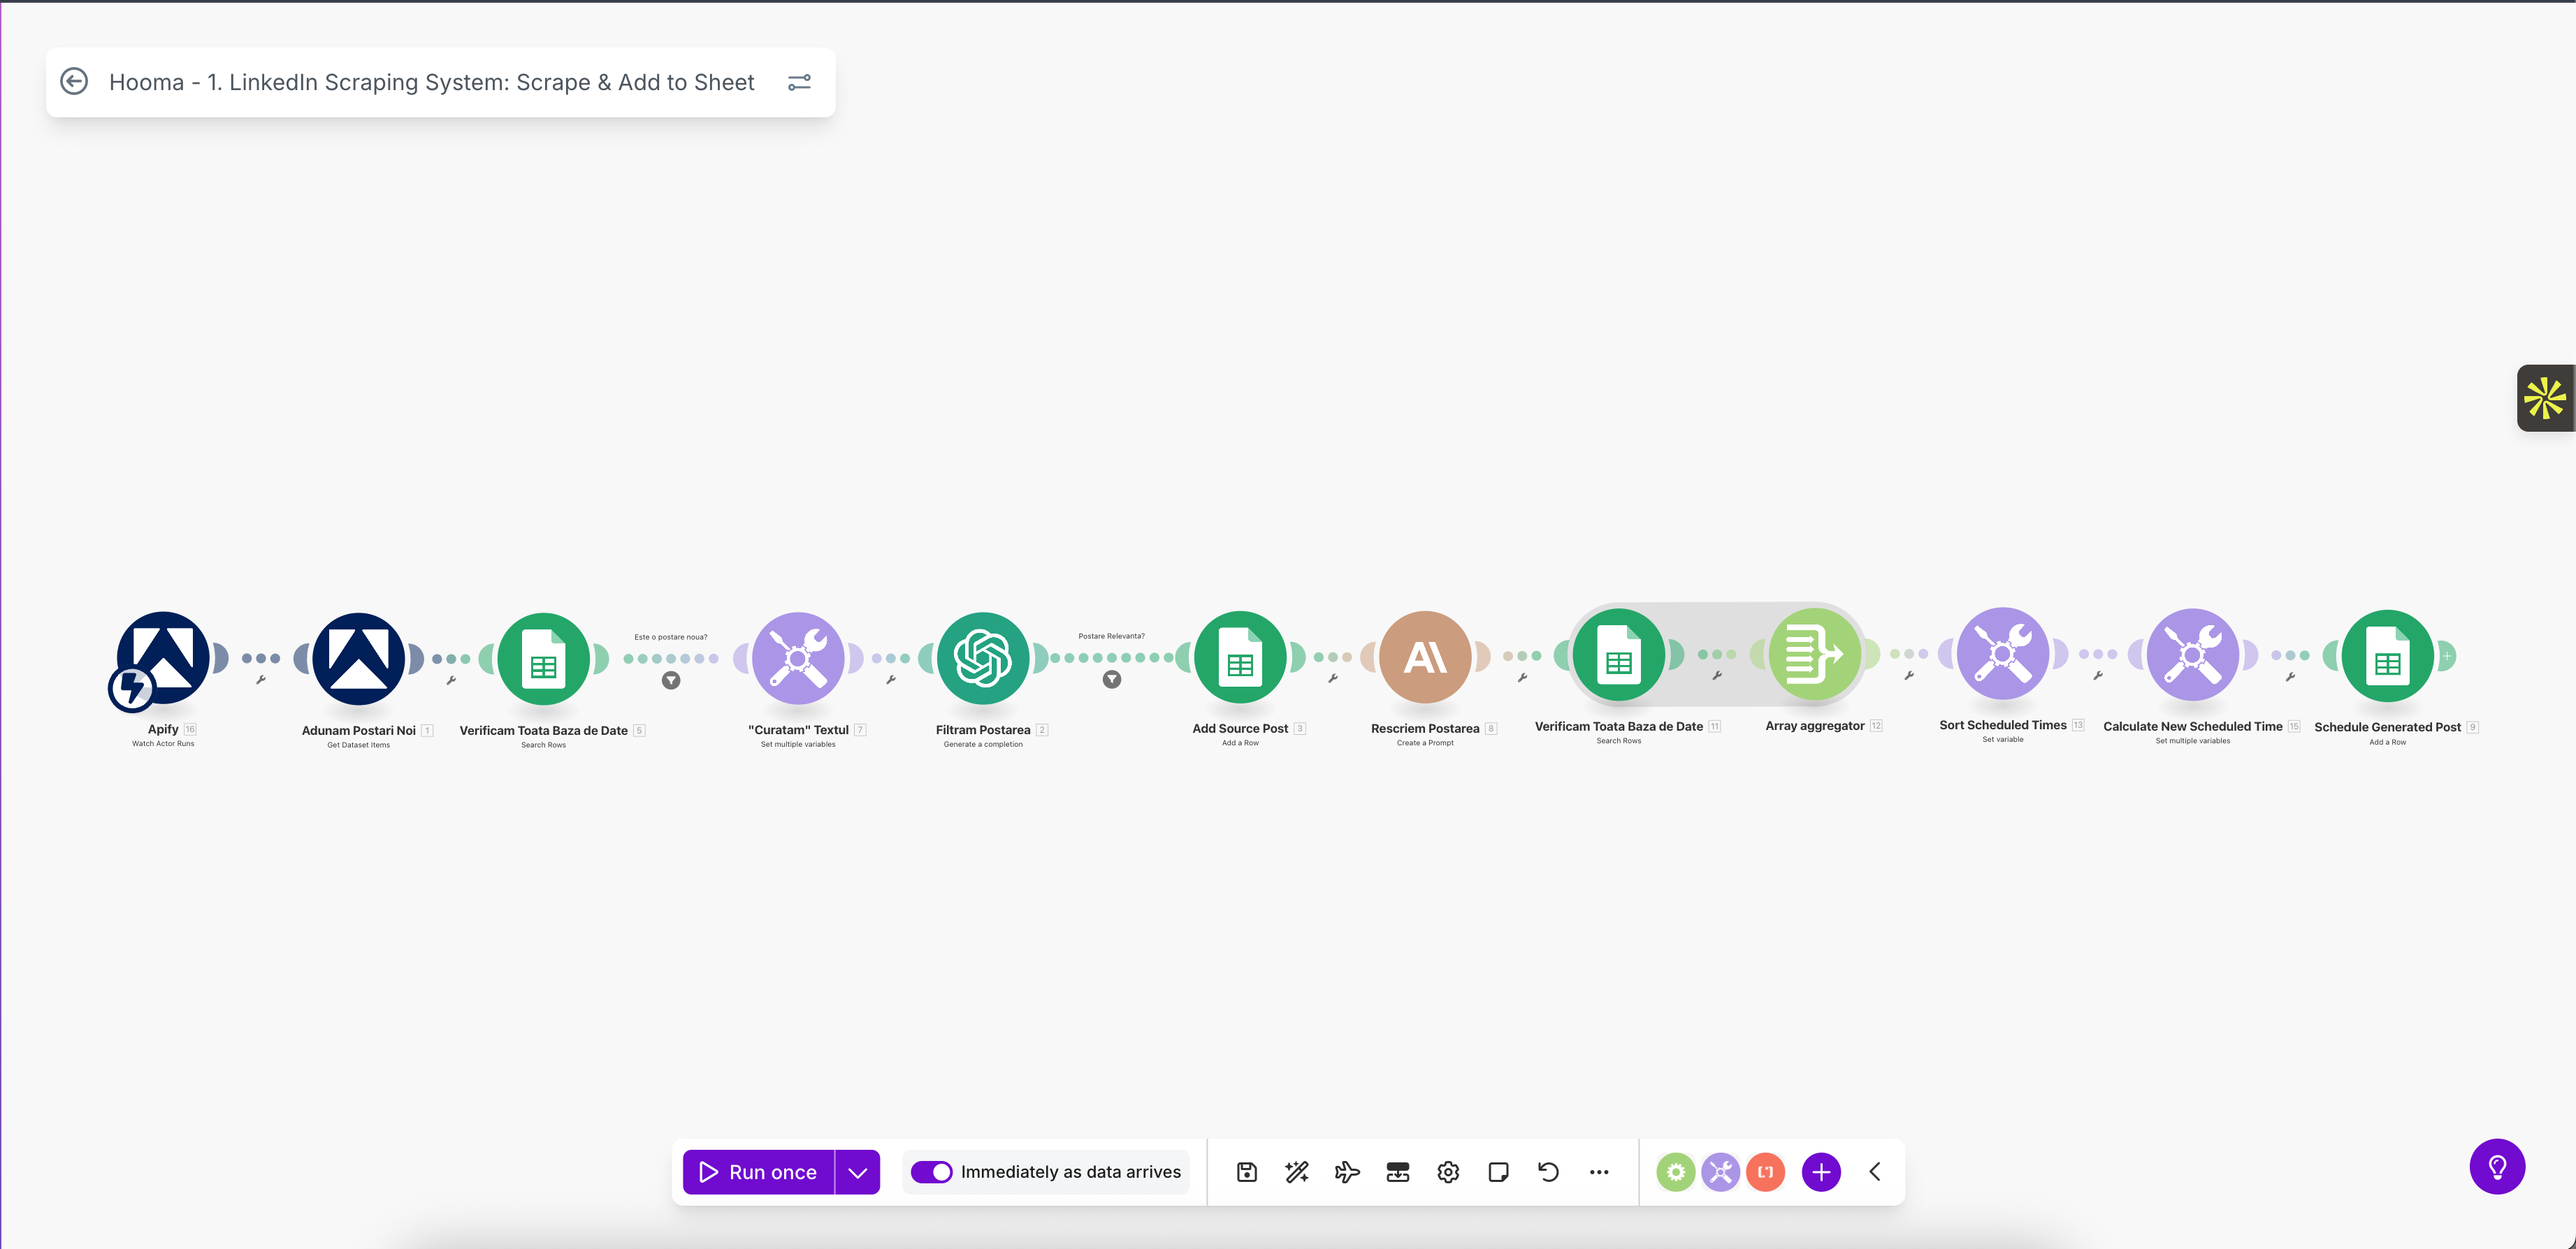The height and width of the screenshot is (1249, 2576).
Task: Click the red Text parser favorites icon
Action: click(x=1766, y=1172)
